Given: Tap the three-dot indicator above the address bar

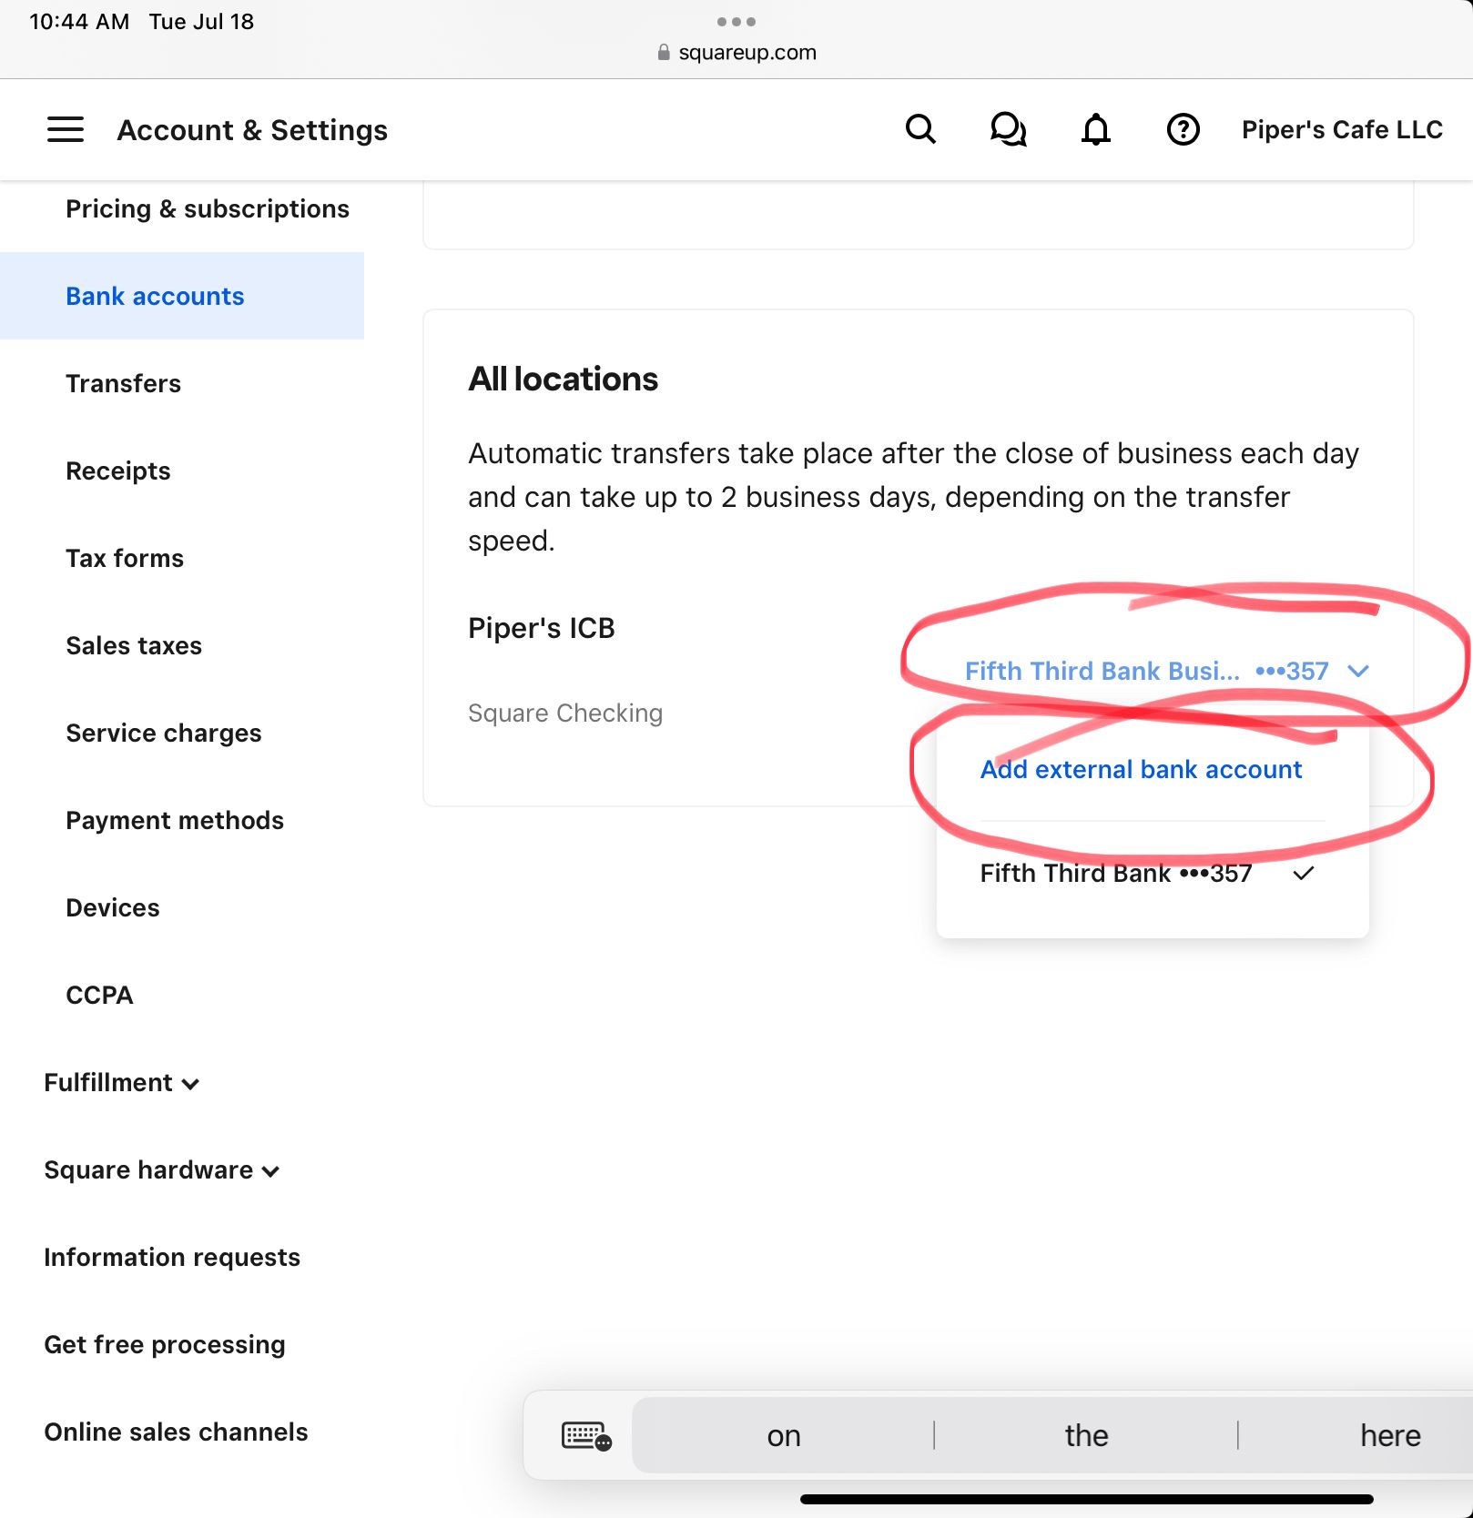Looking at the screenshot, I should [x=736, y=21].
